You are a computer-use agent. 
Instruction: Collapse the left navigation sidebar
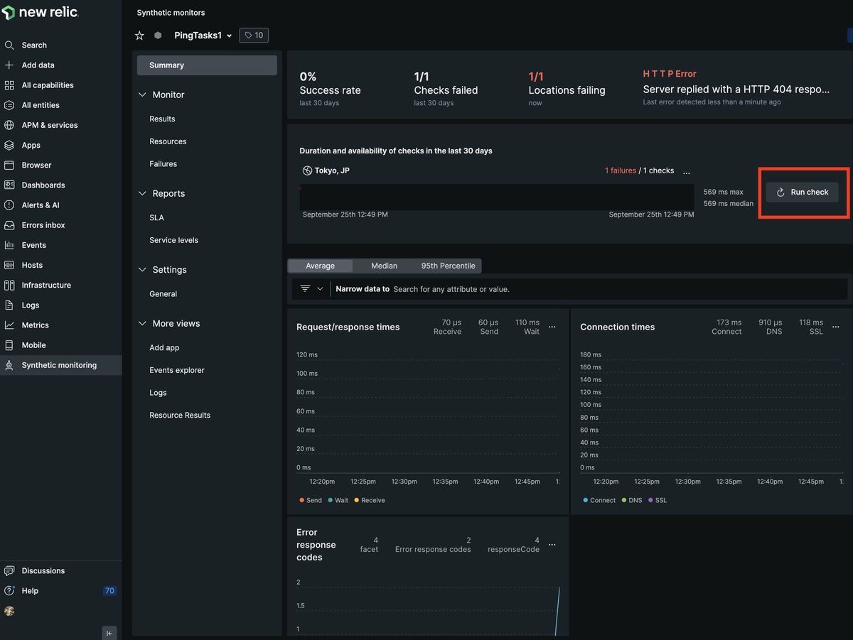tap(109, 633)
